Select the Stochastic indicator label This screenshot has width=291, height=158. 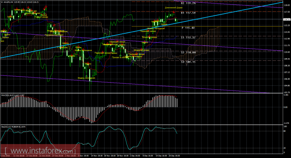(14, 127)
